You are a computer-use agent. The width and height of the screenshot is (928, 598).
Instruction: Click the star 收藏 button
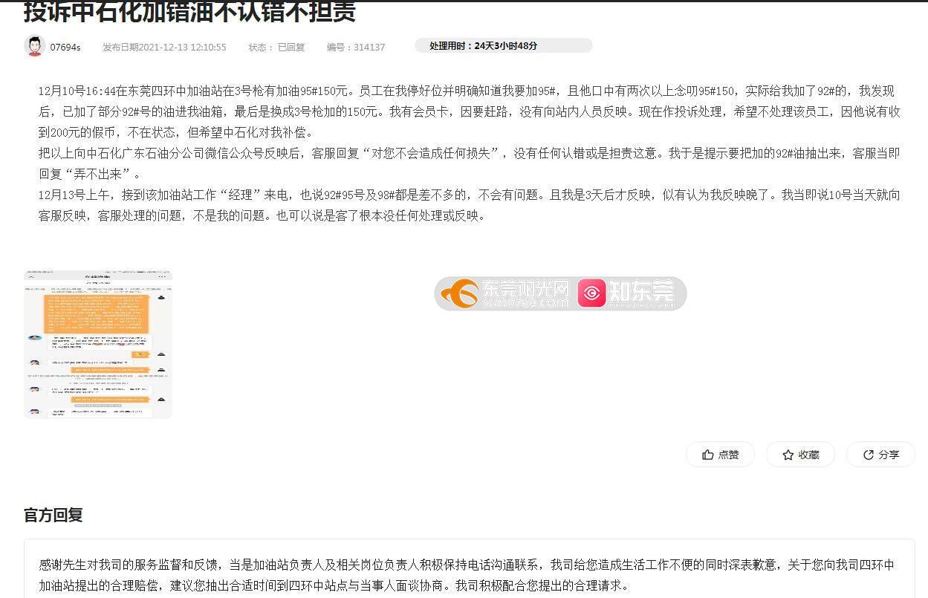tap(800, 455)
